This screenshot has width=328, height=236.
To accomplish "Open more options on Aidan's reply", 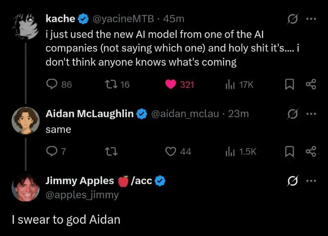I will (x=311, y=114).
